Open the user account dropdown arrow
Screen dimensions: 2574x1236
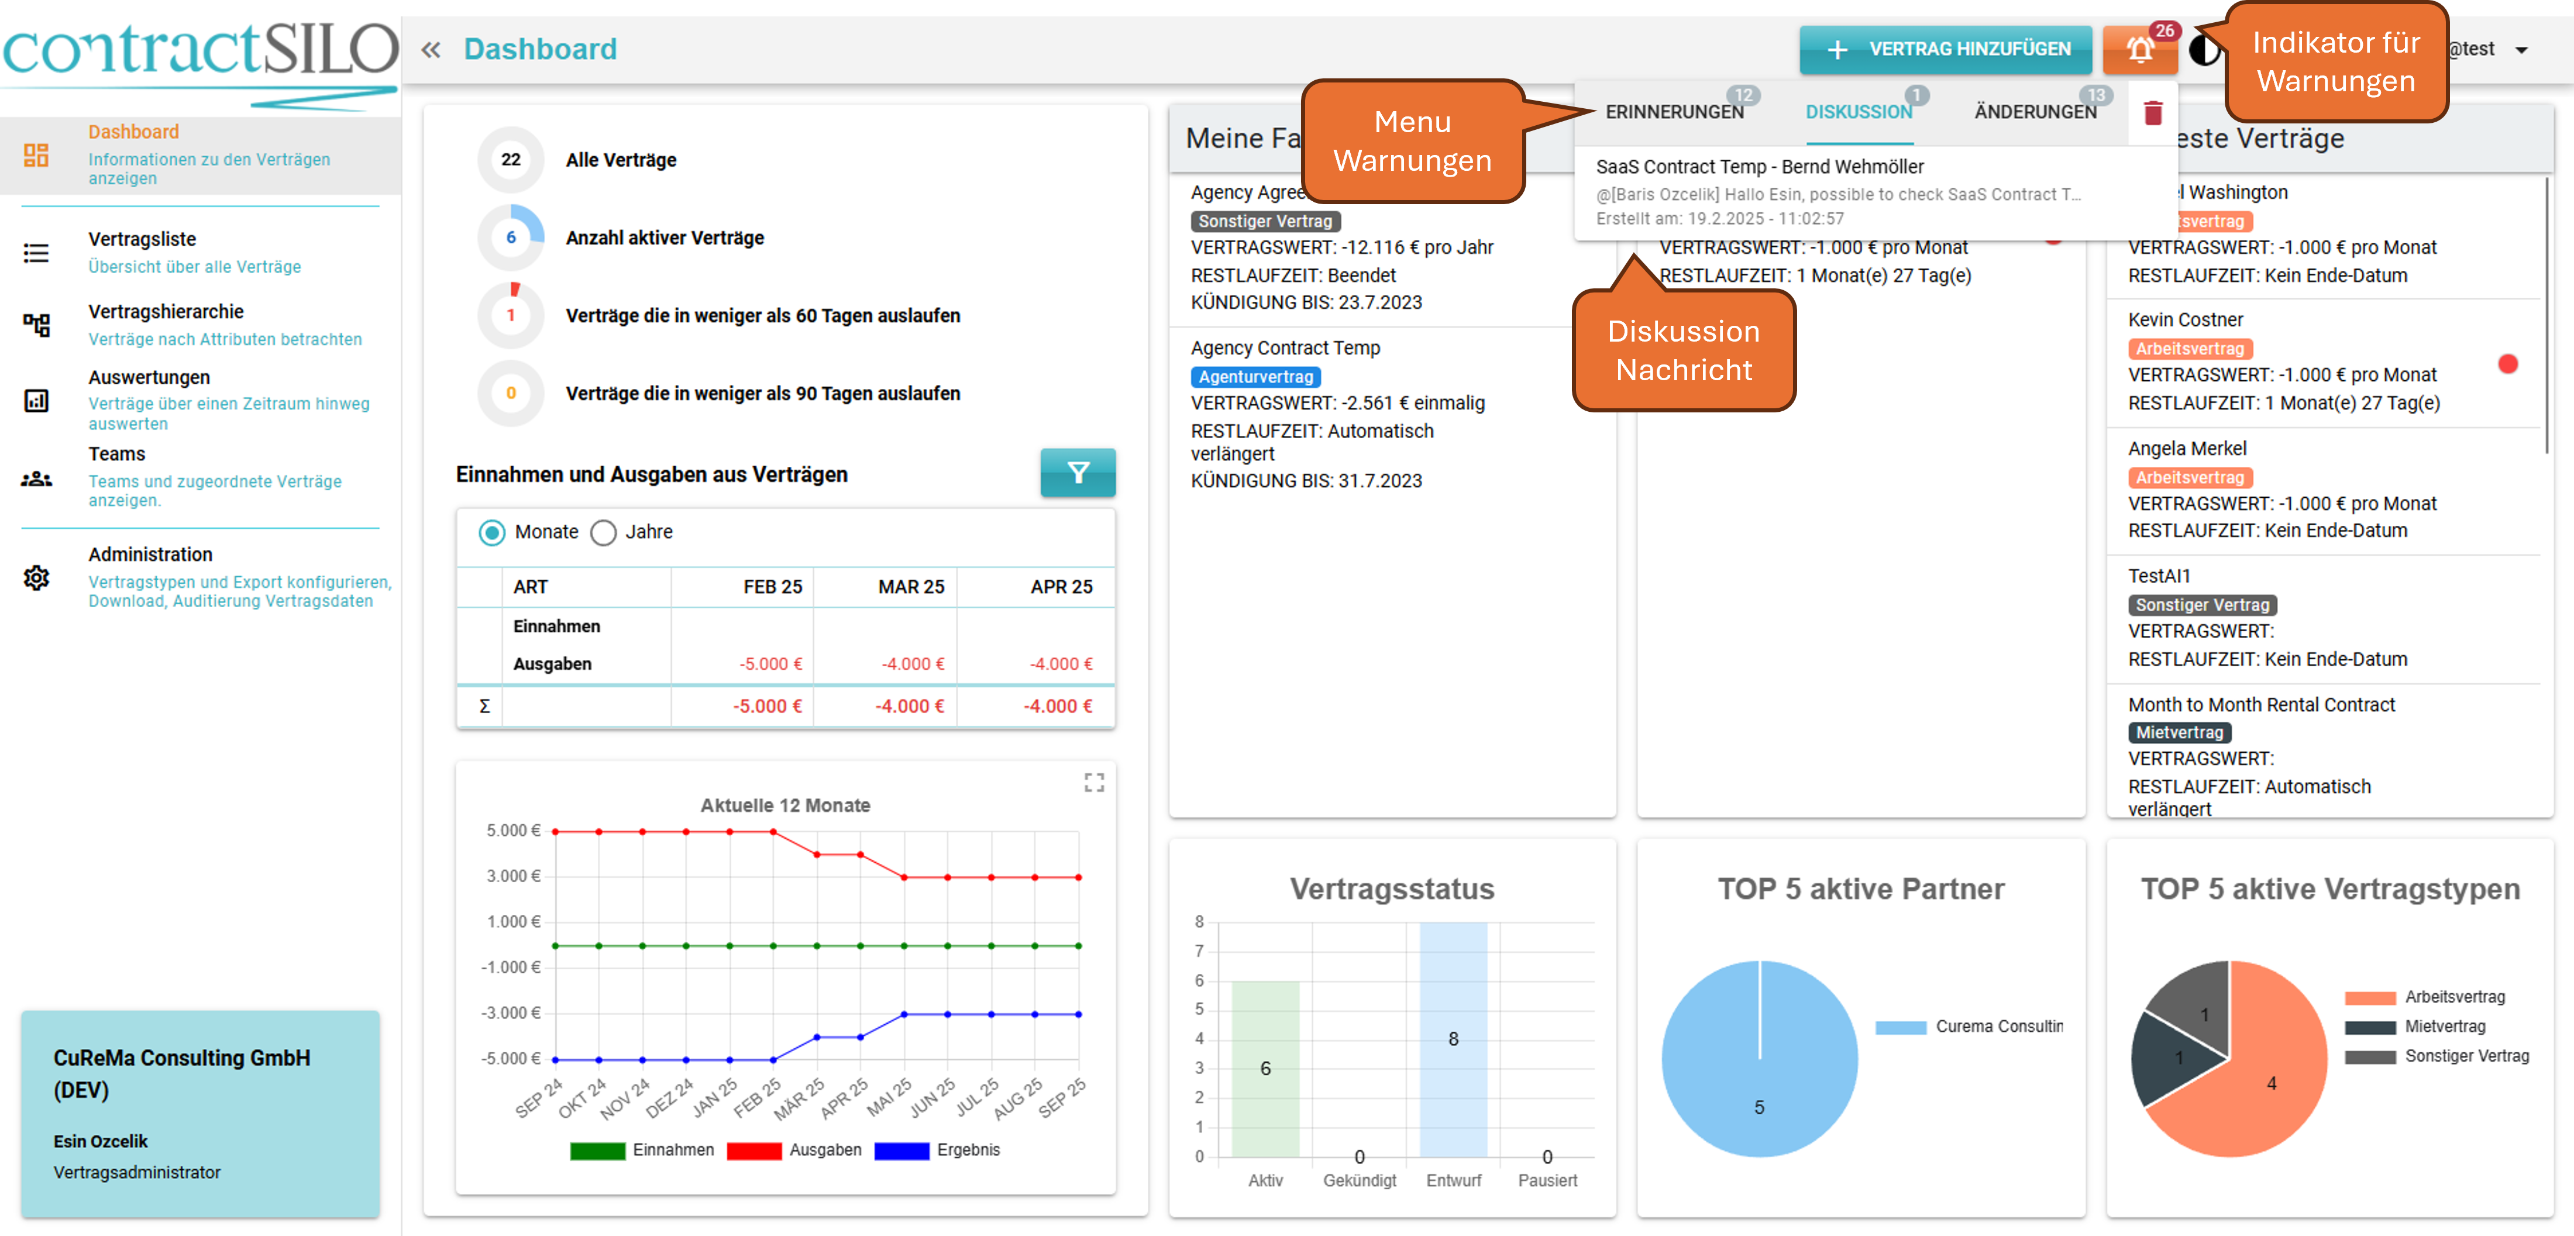click(x=2521, y=50)
